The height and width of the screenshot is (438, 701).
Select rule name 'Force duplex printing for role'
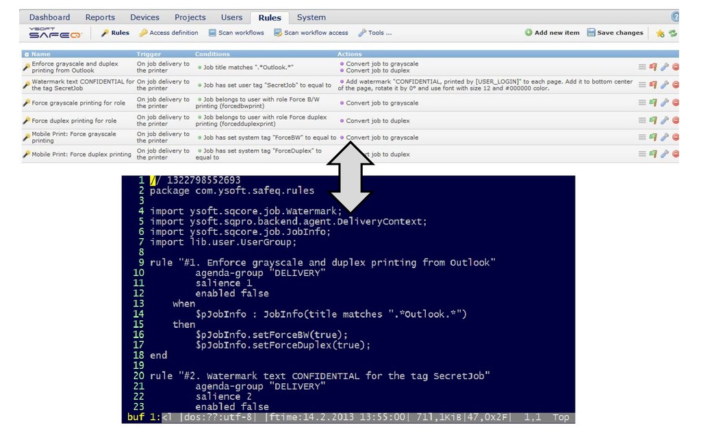click(x=74, y=120)
